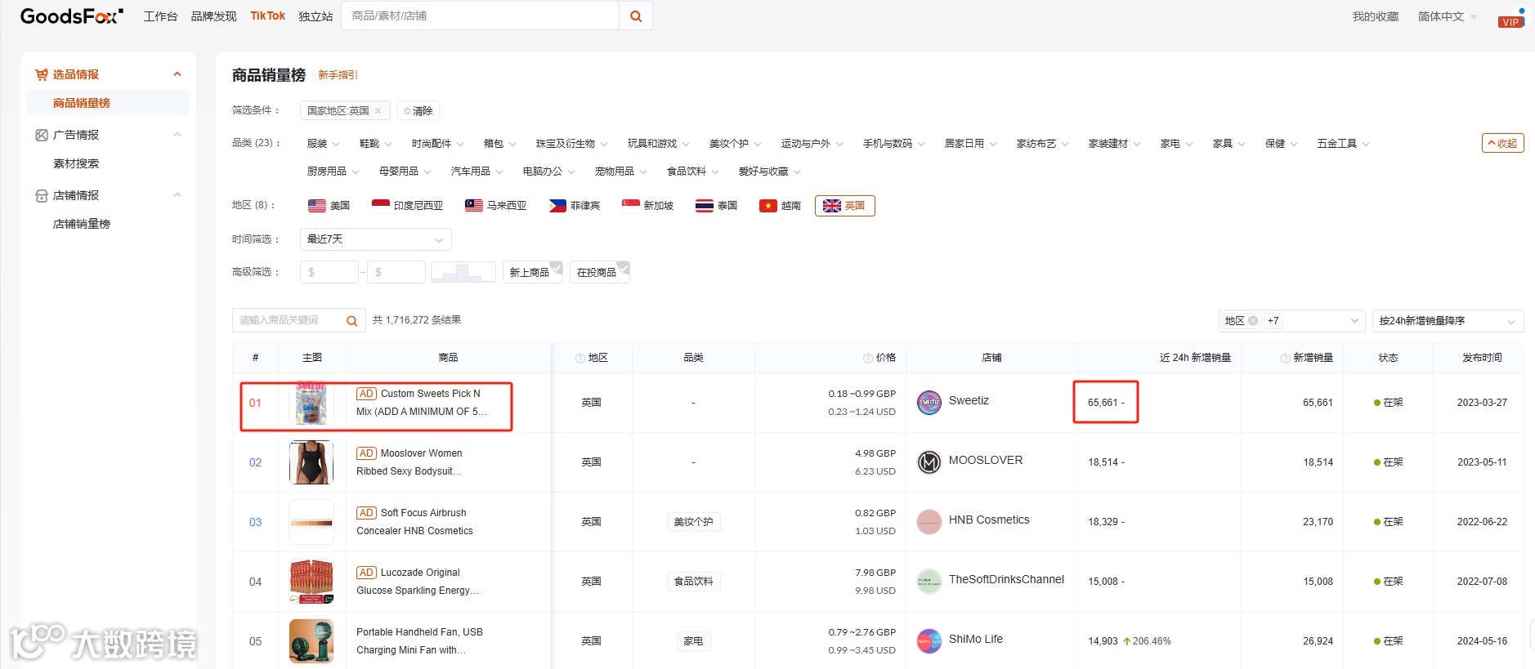Screen dimensions: 1535x669
Task: Open the 最近7天 time filter dropdown
Action: [375, 239]
